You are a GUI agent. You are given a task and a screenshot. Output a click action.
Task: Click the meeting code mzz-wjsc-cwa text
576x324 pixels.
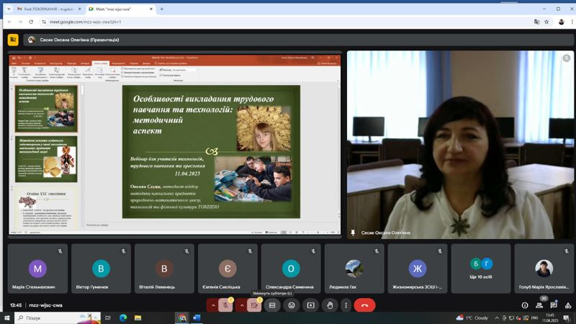pos(45,305)
